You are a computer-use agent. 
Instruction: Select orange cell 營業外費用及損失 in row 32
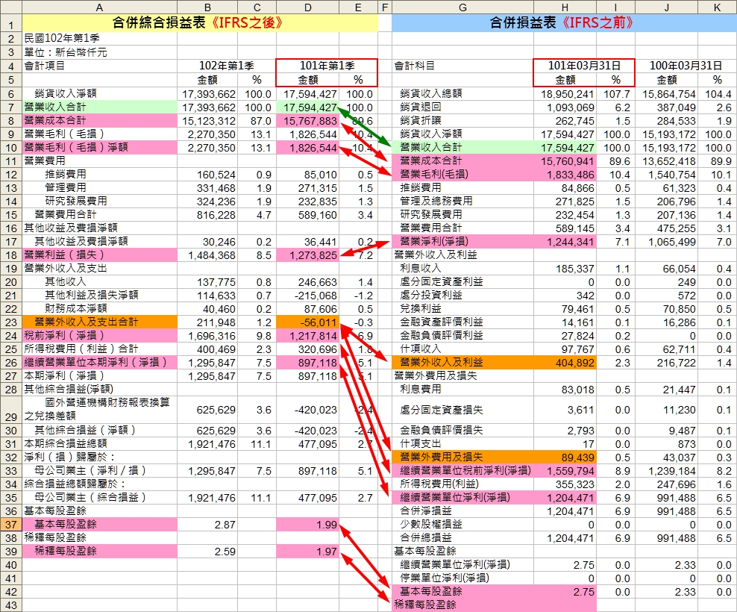[462, 458]
